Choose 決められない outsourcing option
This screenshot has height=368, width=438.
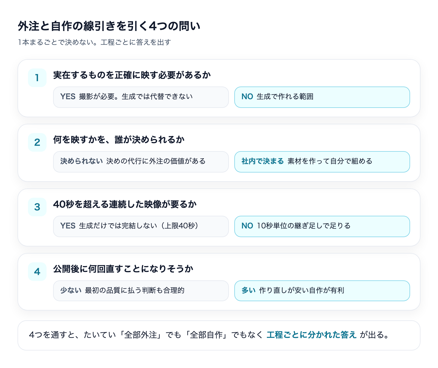pos(141,162)
